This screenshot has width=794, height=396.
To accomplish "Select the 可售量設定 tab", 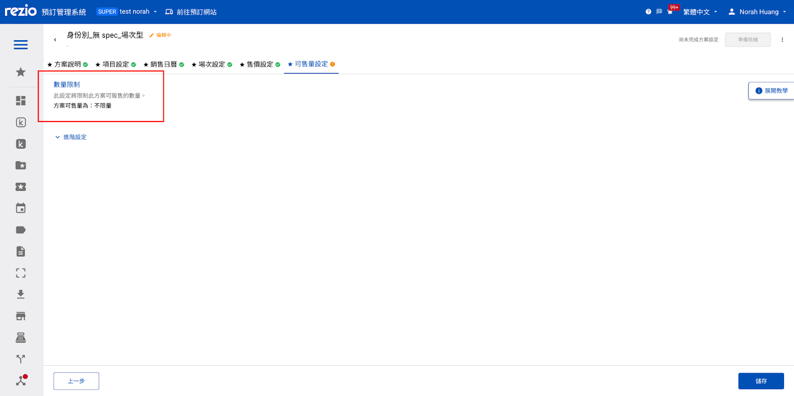I will [x=311, y=64].
